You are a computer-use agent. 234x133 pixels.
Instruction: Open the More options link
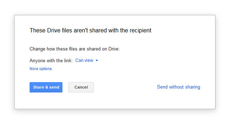(41, 69)
